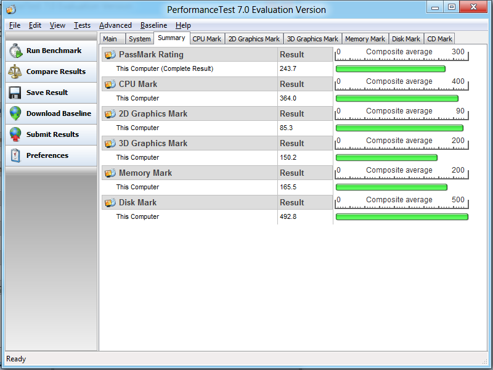Click the Memory Mark section header
This screenshot has width=493, height=370.
point(145,173)
